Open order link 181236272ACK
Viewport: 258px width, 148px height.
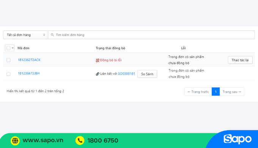29,60
